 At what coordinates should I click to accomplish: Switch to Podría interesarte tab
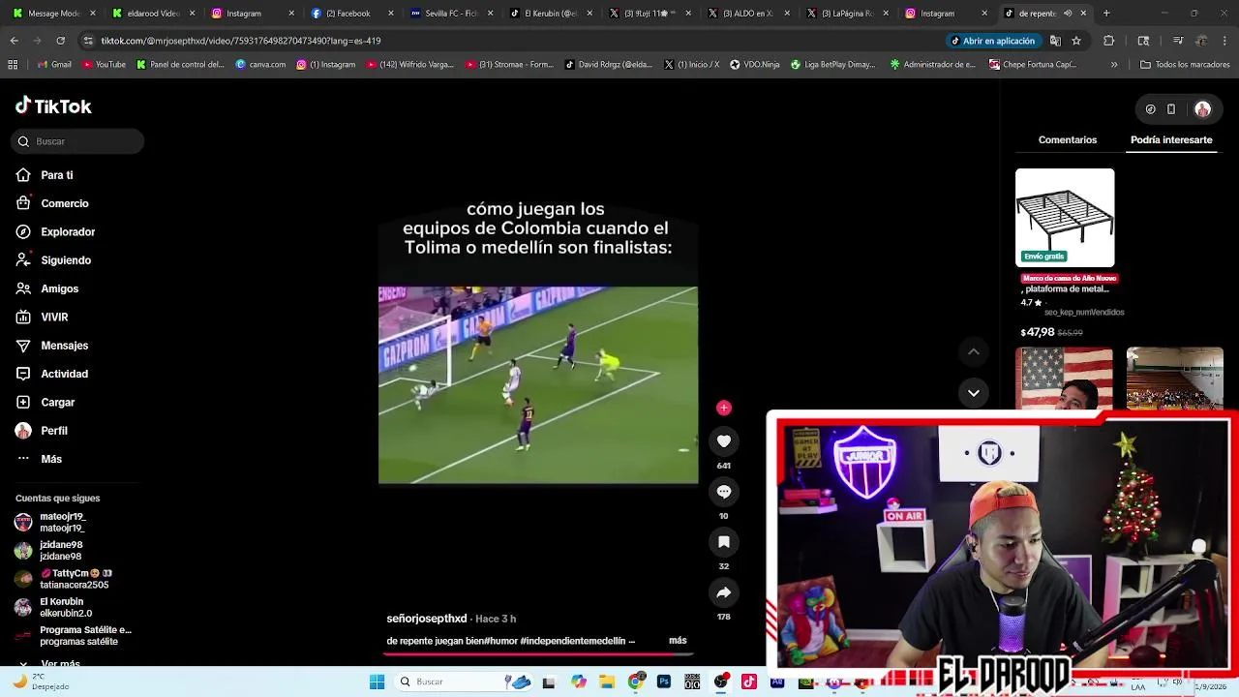coord(1171,140)
